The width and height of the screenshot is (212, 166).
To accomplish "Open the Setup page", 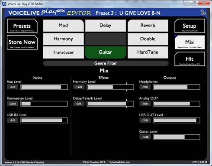I will 190,26.
